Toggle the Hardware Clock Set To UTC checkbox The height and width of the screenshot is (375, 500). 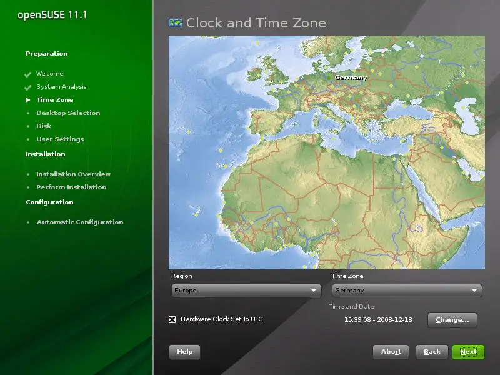click(x=172, y=319)
